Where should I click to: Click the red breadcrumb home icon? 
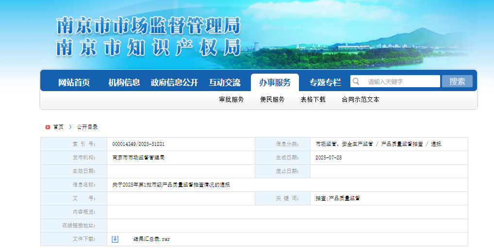[x=48, y=127]
